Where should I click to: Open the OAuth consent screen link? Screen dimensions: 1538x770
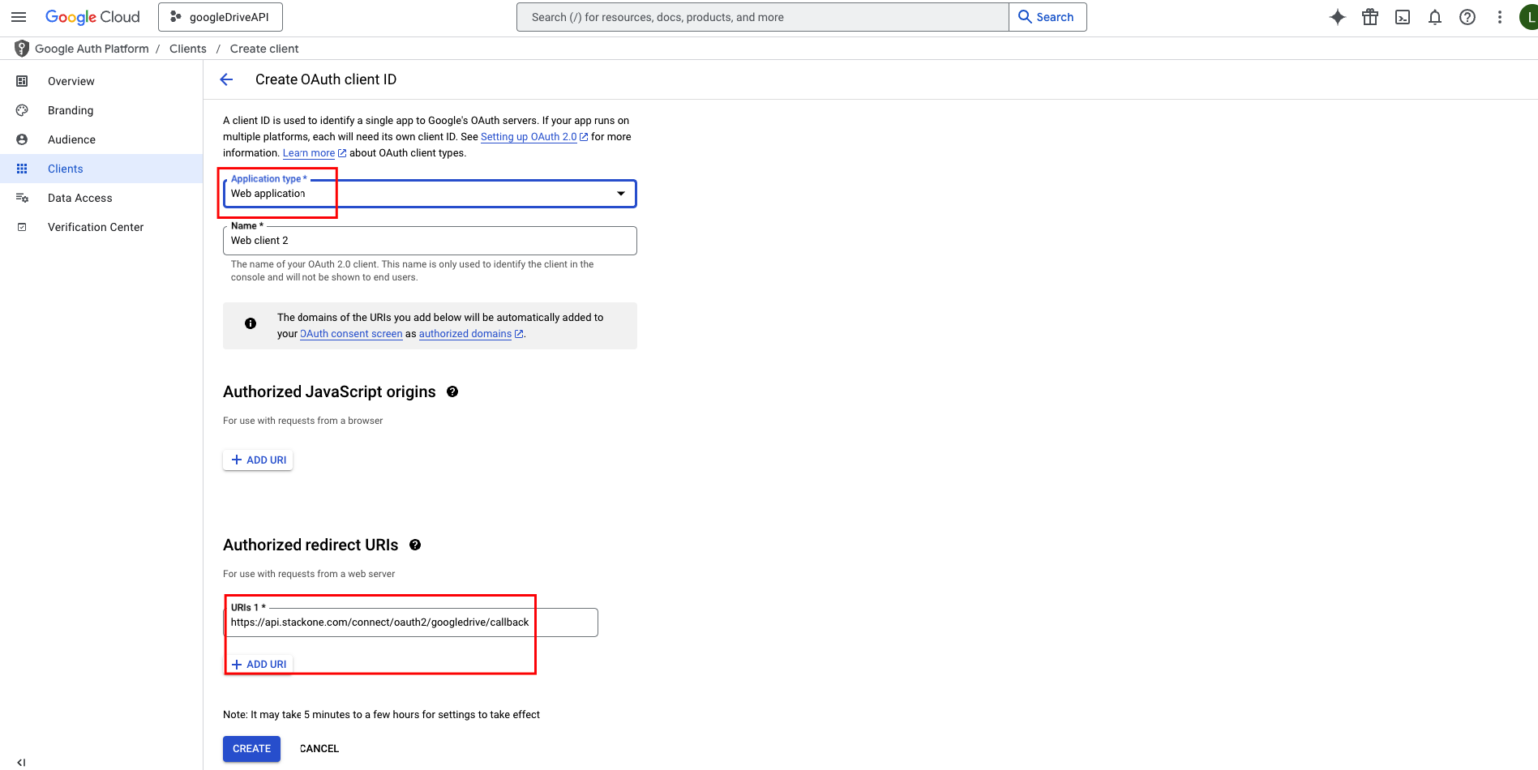click(x=351, y=334)
